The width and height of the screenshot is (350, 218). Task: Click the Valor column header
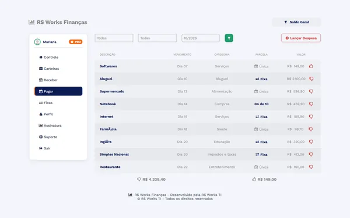click(x=301, y=55)
